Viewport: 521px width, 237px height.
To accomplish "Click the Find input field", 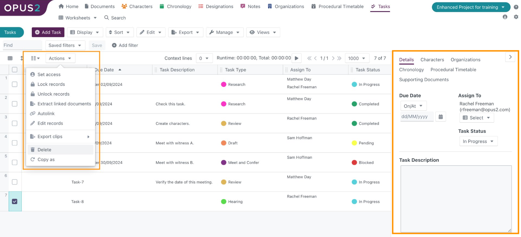I will pos(22,45).
